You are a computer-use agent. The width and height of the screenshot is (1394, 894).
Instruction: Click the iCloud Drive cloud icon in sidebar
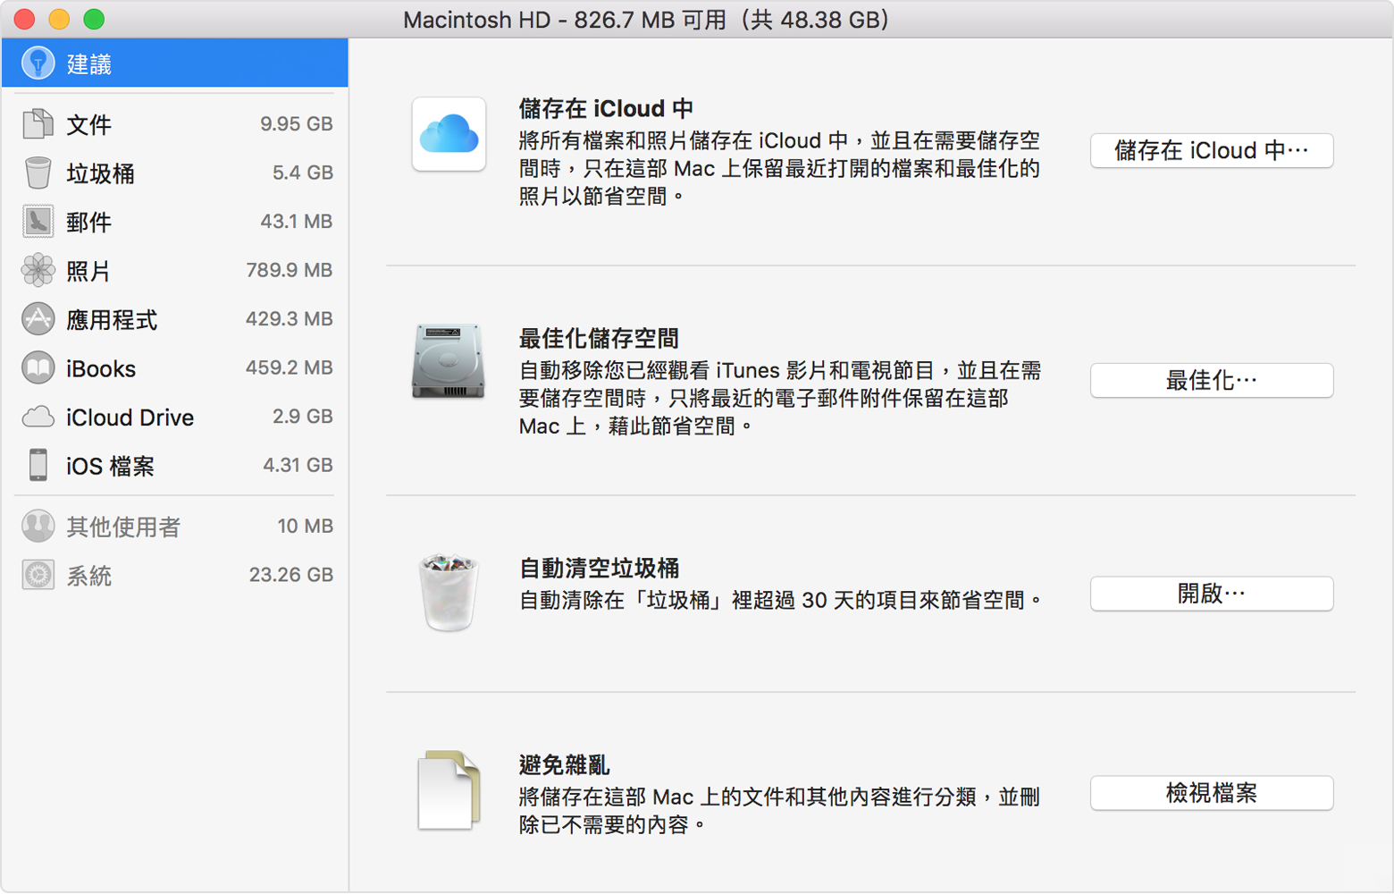point(38,417)
